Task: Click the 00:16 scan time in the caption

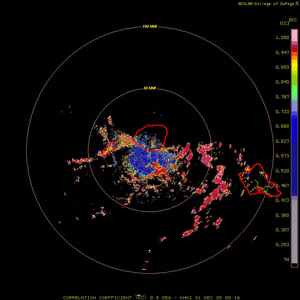Action: [x=233, y=298]
